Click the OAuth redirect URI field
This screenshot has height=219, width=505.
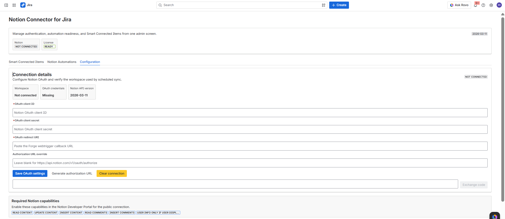pyautogui.click(x=250, y=146)
